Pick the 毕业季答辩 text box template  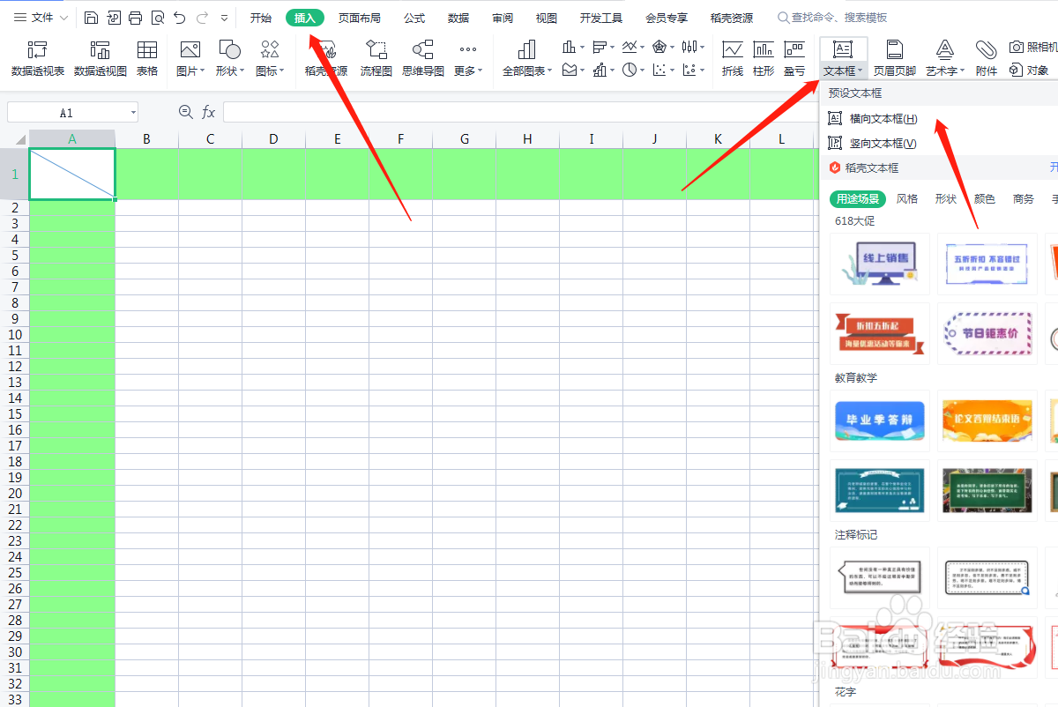click(880, 420)
